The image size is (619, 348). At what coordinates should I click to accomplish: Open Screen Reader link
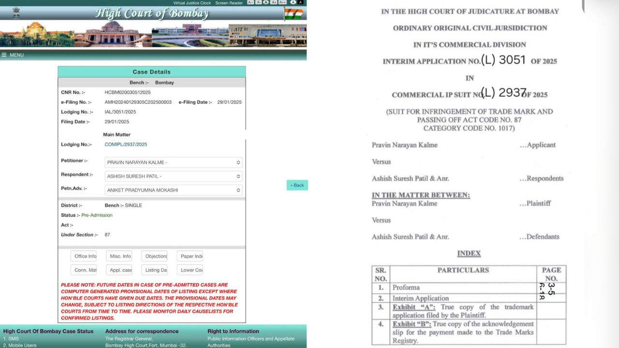click(229, 3)
